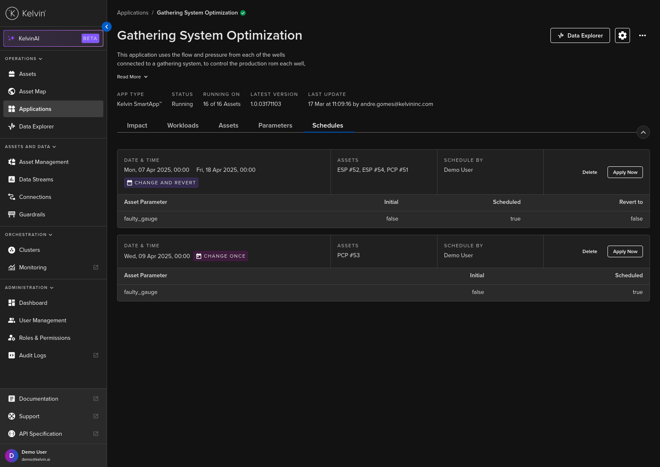Viewport: 660px width, 467px height.
Task: Open the Data Explorer button in the header
Action: [580, 35]
